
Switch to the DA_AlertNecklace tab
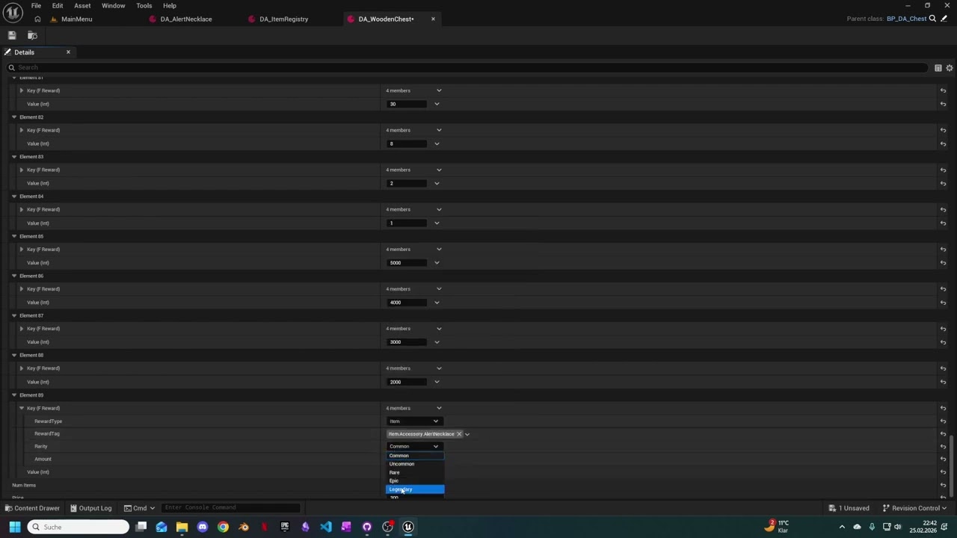[186, 19]
